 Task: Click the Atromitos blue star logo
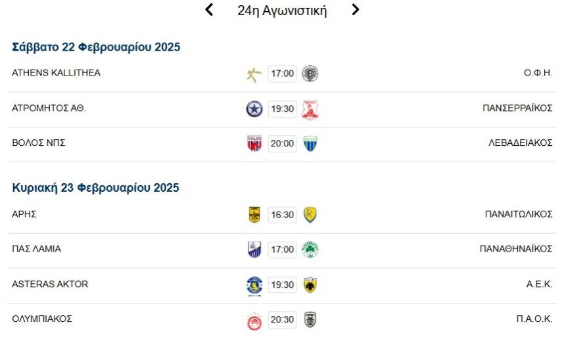click(x=254, y=109)
